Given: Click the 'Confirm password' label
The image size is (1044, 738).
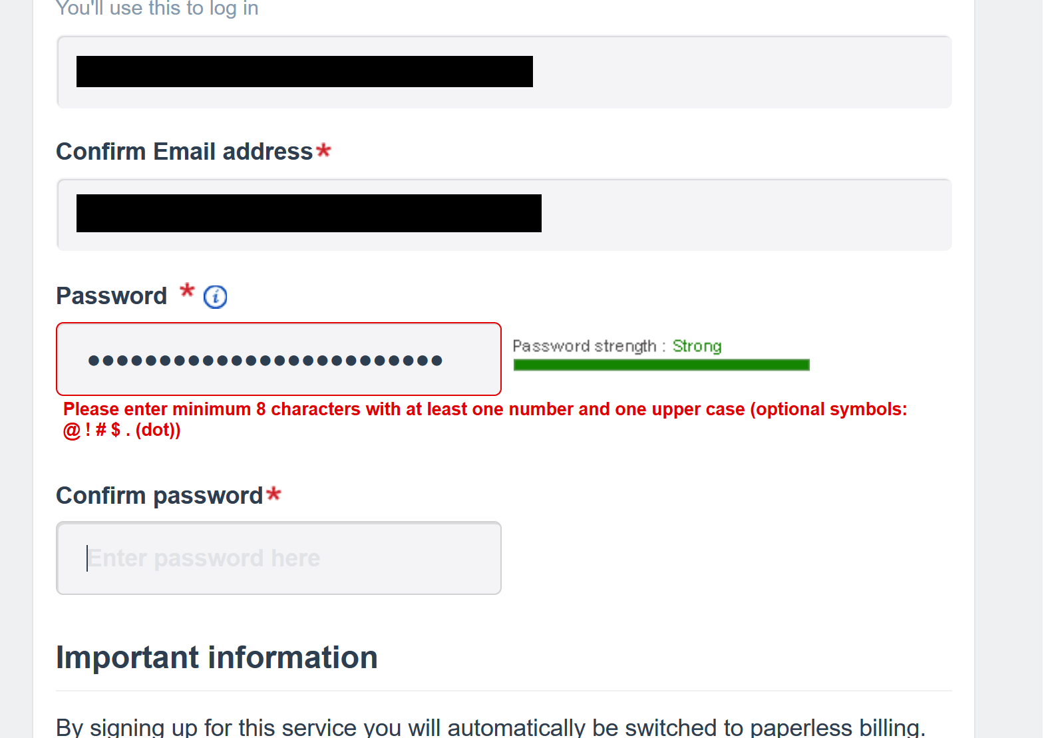Looking at the screenshot, I should click(160, 496).
